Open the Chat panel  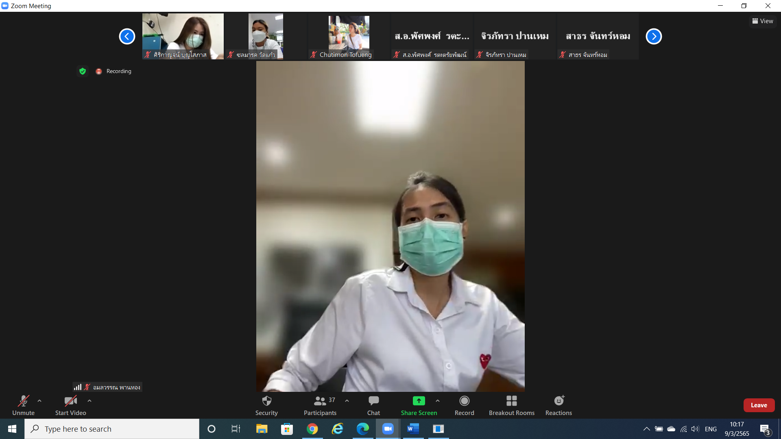[x=373, y=405]
